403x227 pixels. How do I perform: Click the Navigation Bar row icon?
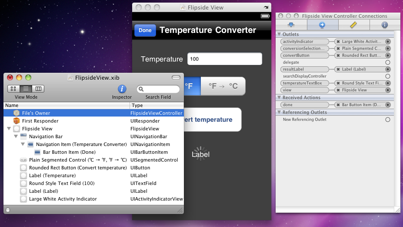(23, 136)
